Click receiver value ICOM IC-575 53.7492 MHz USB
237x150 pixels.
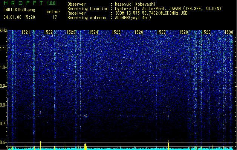pos(151,13)
